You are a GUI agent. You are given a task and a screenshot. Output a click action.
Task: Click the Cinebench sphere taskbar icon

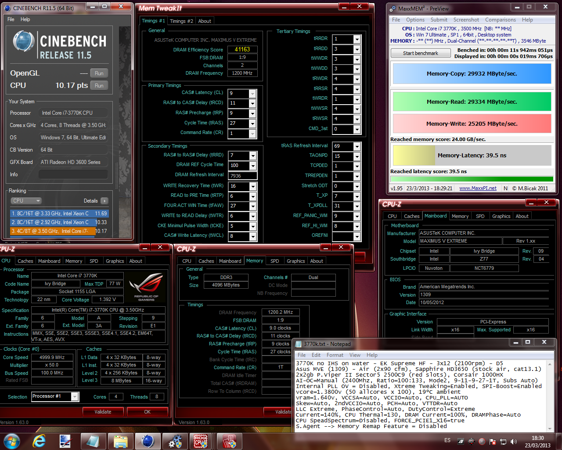(x=148, y=441)
